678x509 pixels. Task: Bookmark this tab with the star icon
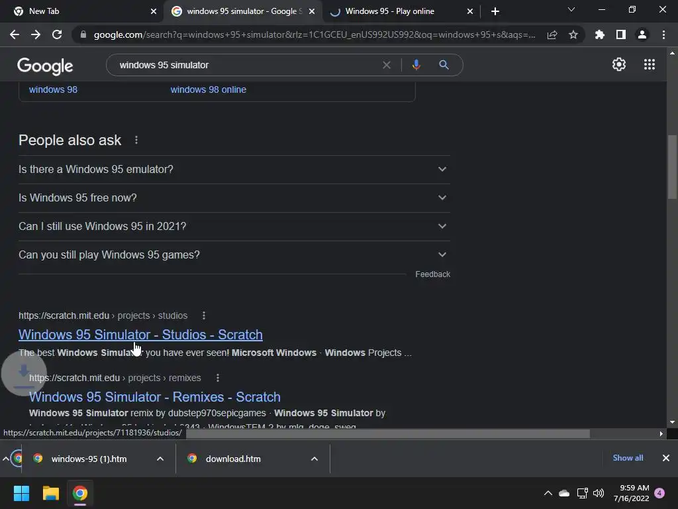(573, 34)
